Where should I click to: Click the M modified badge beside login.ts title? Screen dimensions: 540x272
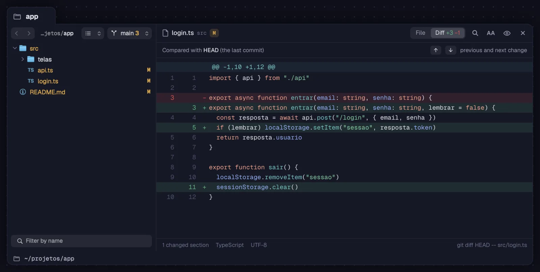click(x=214, y=33)
